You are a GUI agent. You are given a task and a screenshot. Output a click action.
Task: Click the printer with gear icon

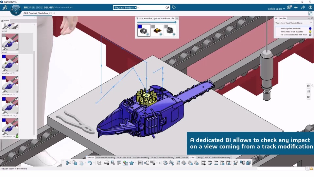click(x=107, y=163)
